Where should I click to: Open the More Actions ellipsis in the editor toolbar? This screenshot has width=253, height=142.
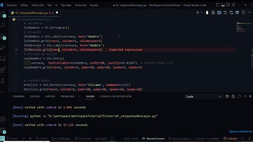pyautogui.click(x=249, y=13)
